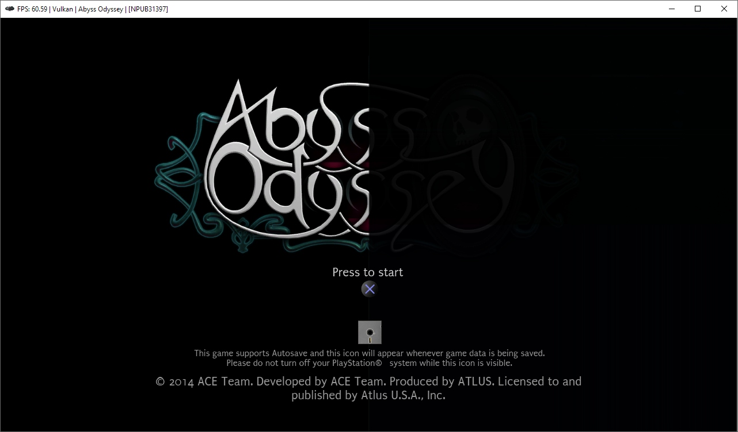Viewport: 738px width, 432px height.
Task: Click the '© 2014 ACE Team' copyright line
Action: click(368, 381)
